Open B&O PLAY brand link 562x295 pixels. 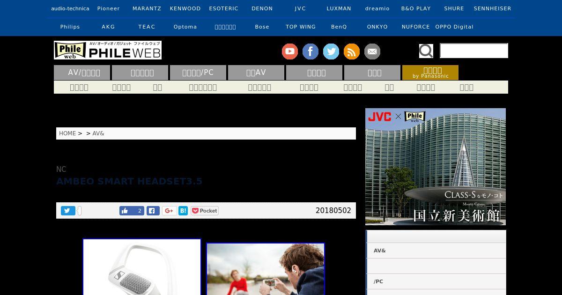click(416, 8)
